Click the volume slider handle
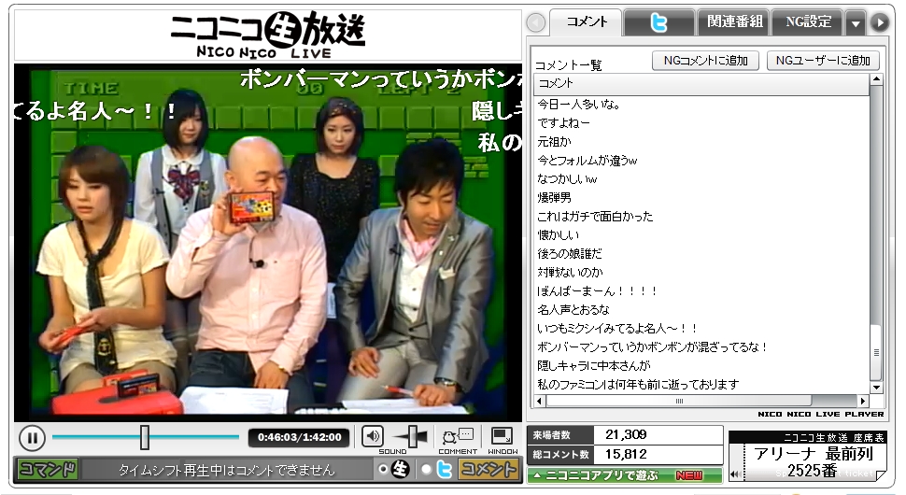Screen dimensions: 906x495 point(414,437)
